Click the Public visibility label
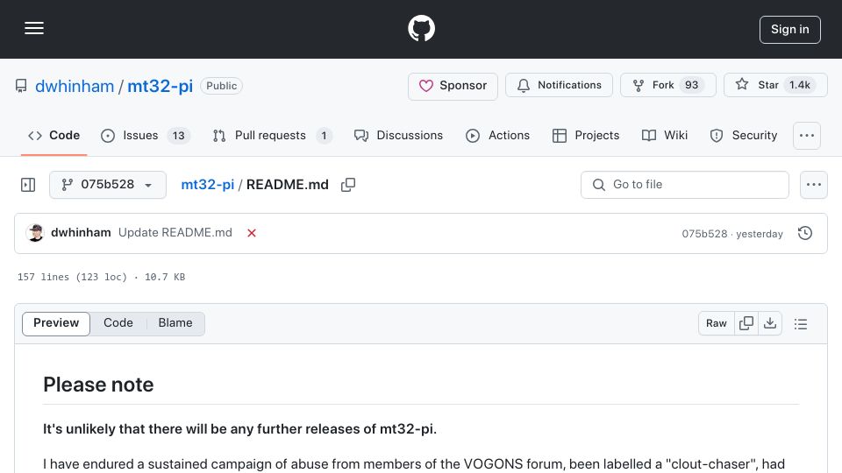842x473 pixels. 221,86
